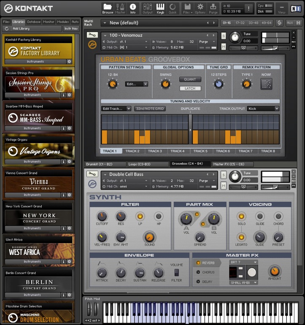This screenshot has height=325, width=305.
Task: Click the Master metronome icon
Action: [x=120, y=8]
